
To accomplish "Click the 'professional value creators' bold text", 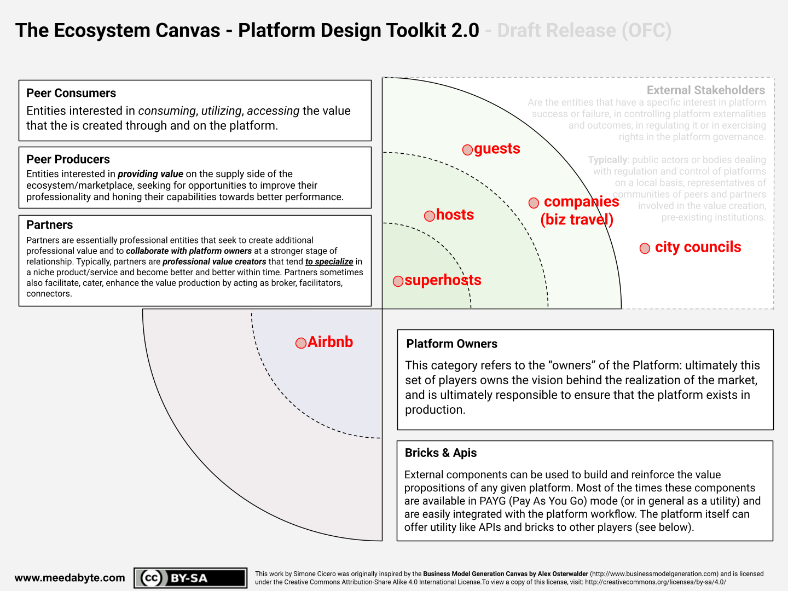I will point(215,262).
